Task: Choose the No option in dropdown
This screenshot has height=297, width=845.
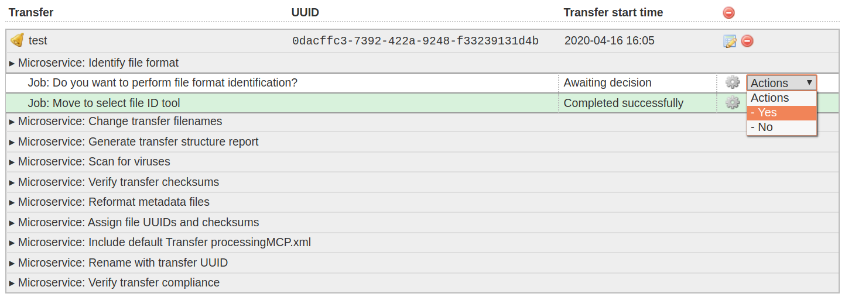Action: [x=781, y=127]
